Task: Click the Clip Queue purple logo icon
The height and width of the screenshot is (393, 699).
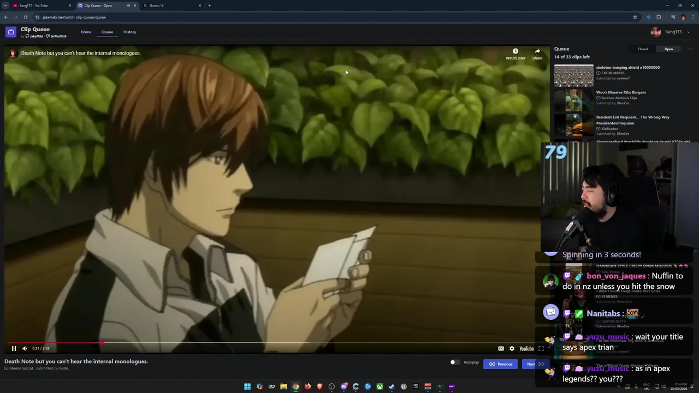Action: click(11, 32)
